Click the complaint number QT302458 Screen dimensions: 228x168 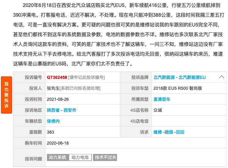click(57, 77)
